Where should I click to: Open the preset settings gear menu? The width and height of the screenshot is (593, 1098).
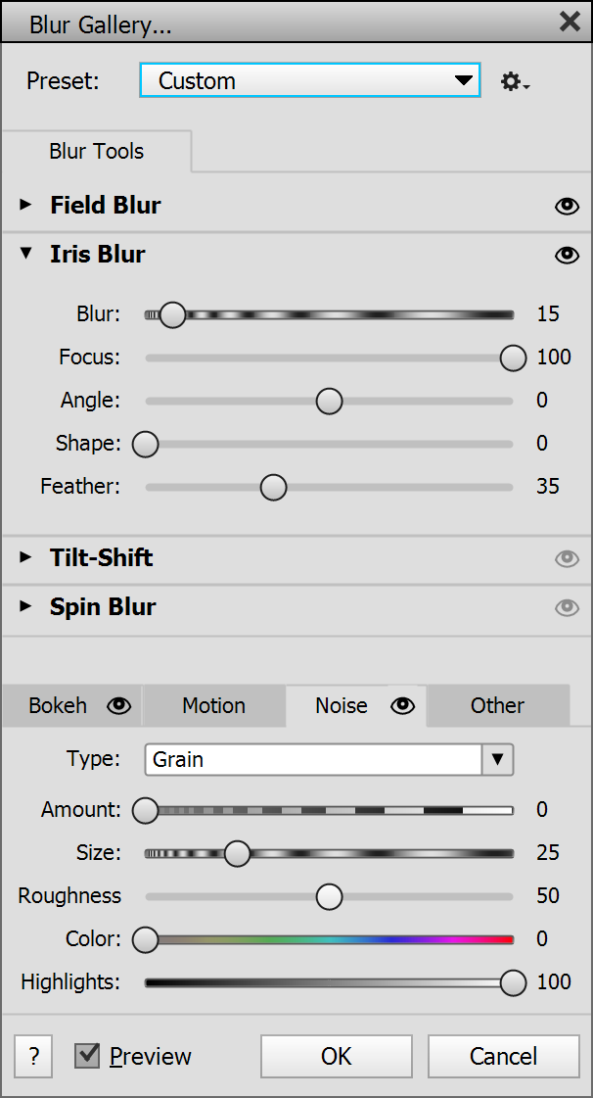coord(514,82)
